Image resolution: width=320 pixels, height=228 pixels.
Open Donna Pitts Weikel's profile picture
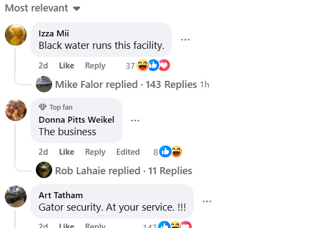tap(16, 110)
